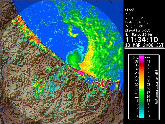Image resolution: width=165 pixels, height=124 pixels.
Task: Click the 'PPI' scan type text
Action: coord(127,14)
